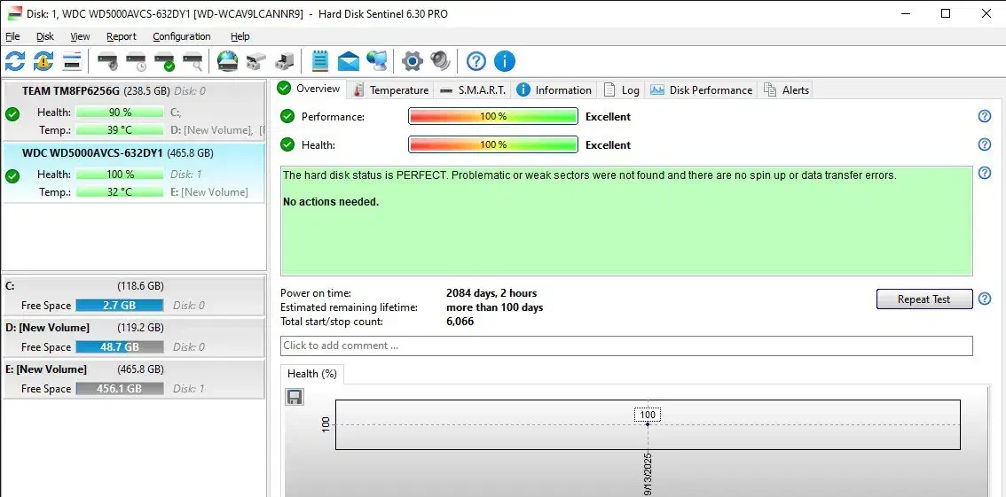Switch to the Alerts tab

pyautogui.click(x=786, y=90)
